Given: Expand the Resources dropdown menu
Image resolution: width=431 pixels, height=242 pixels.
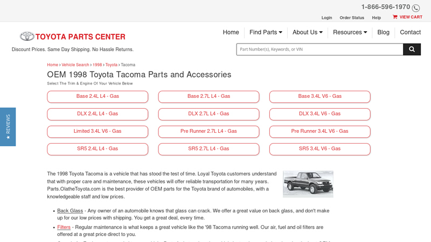Looking at the screenshot, I should tap(350, 32).
